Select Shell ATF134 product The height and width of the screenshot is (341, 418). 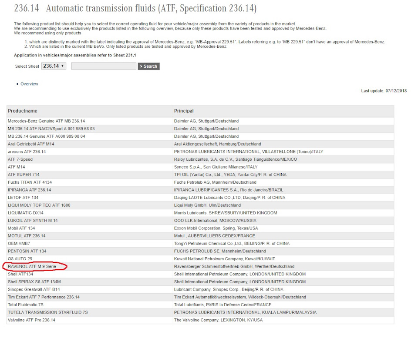coord(20,274)
